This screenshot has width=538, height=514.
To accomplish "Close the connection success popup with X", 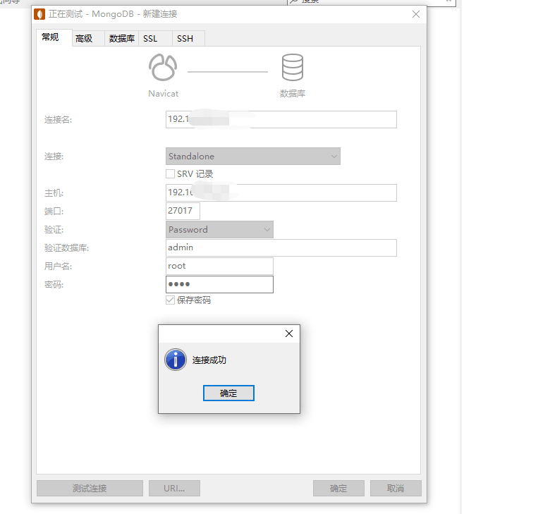I will click(288, 334).
